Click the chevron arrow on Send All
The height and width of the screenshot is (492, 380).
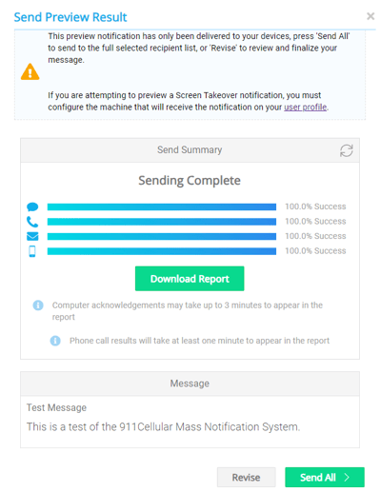(x=347, y=477)
